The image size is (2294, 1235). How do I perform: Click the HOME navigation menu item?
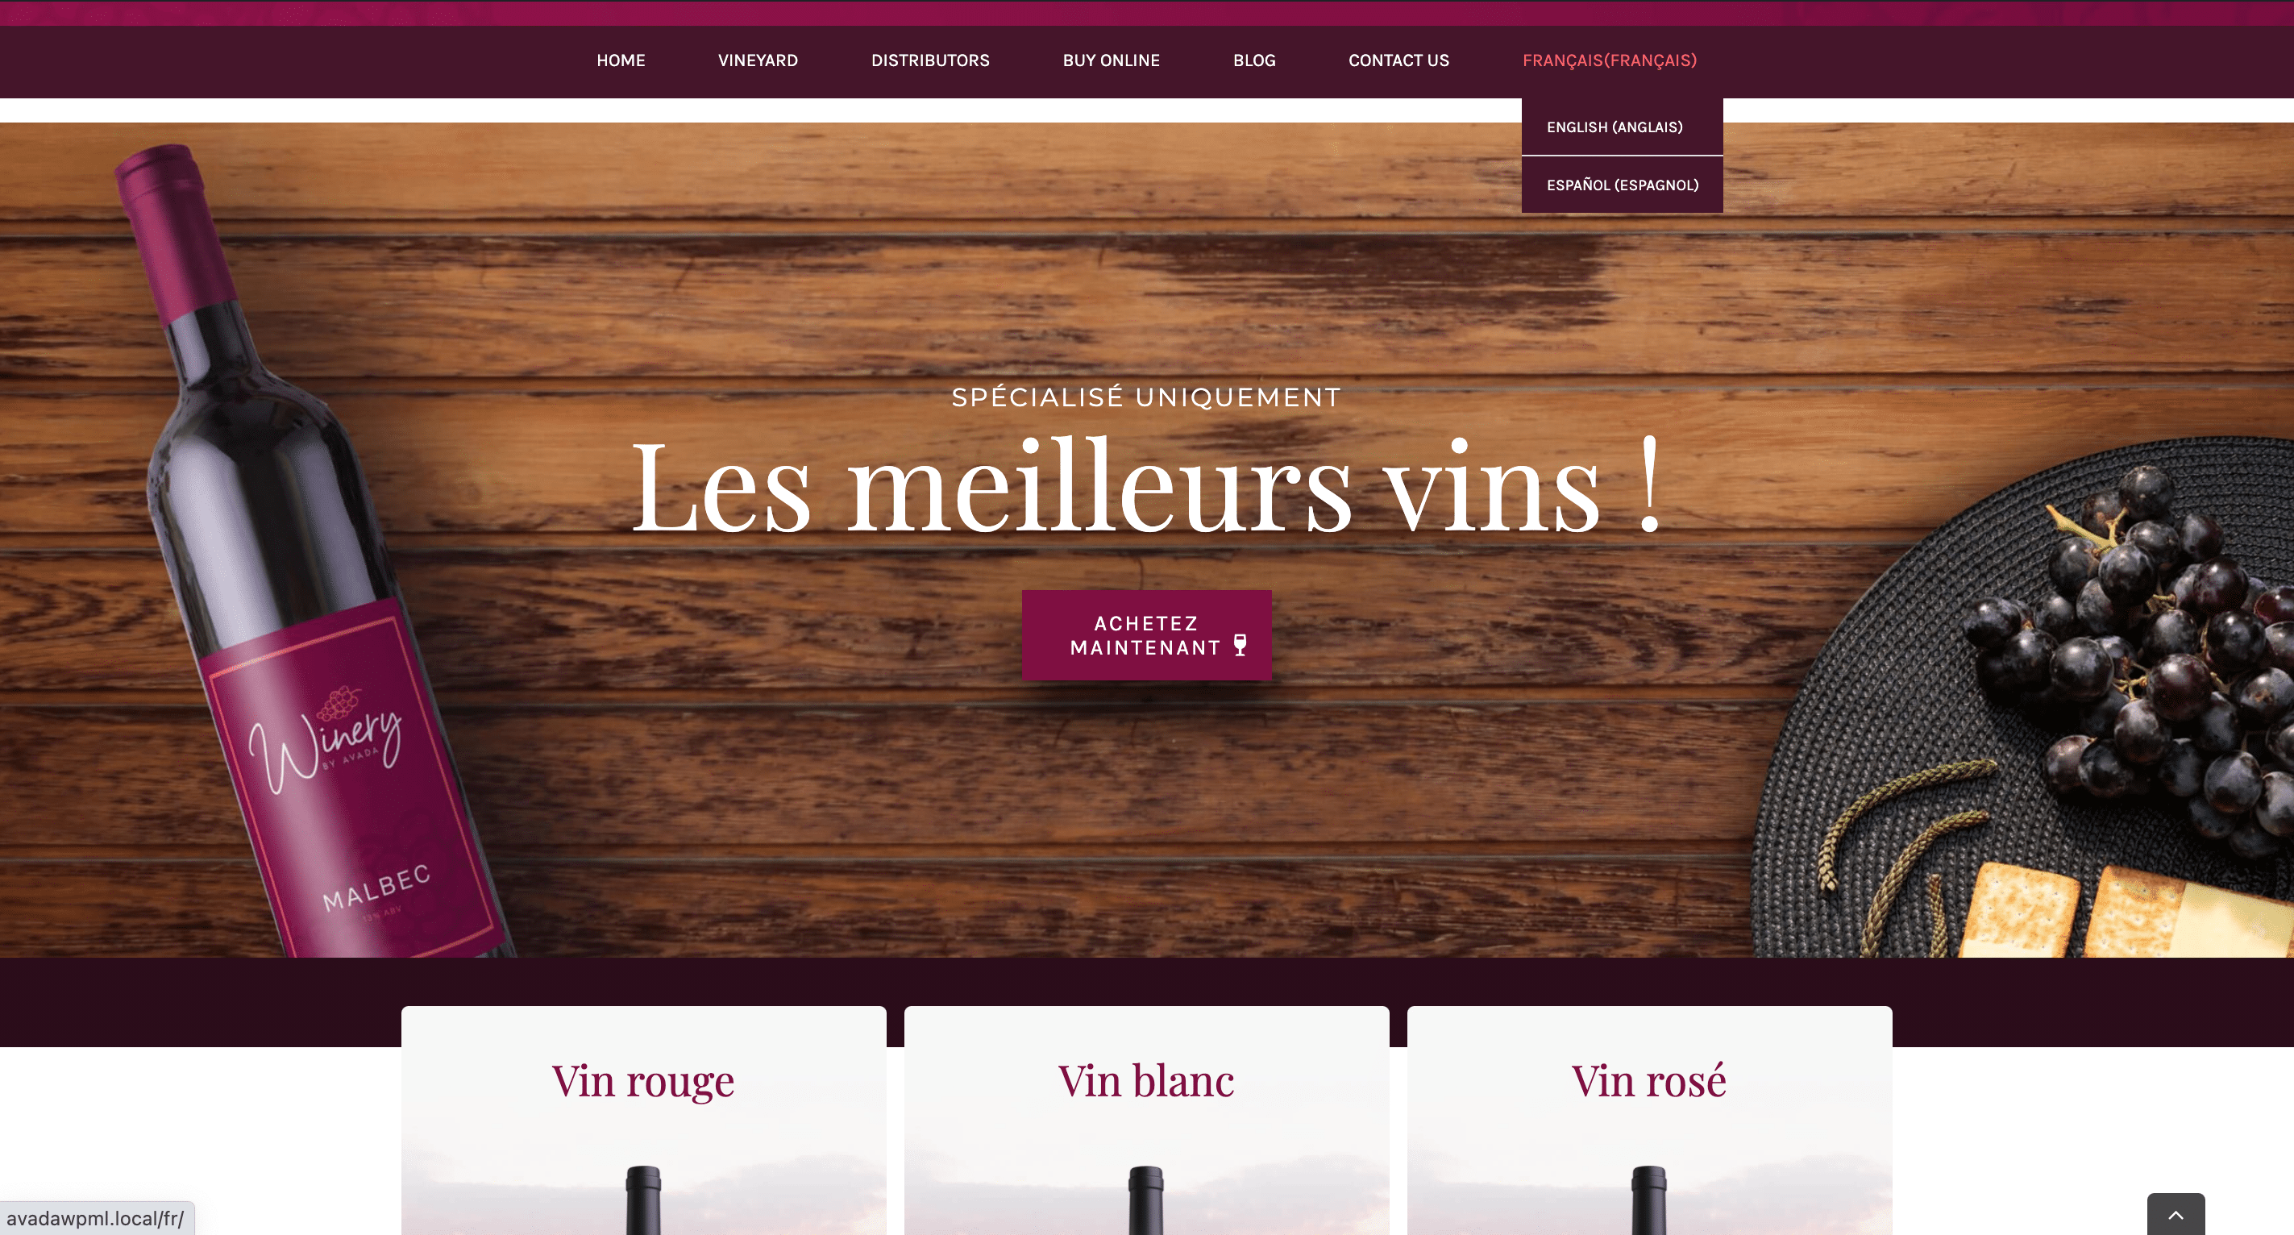(620, 60)
